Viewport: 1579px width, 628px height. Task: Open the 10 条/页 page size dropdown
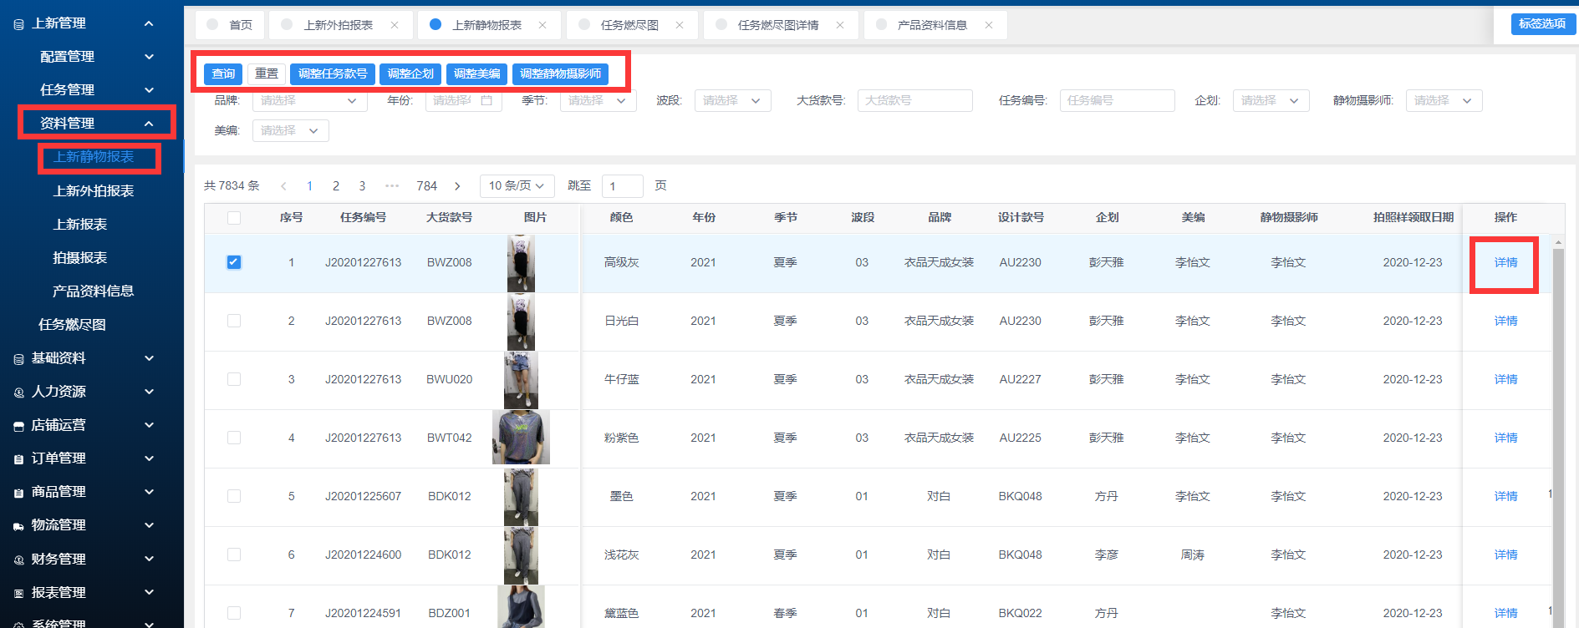coord(516,186)
